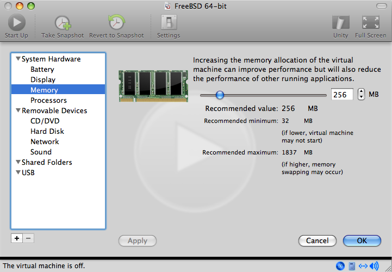
Task: Click the memory size MB text field
Action: (x=342, y=95)
